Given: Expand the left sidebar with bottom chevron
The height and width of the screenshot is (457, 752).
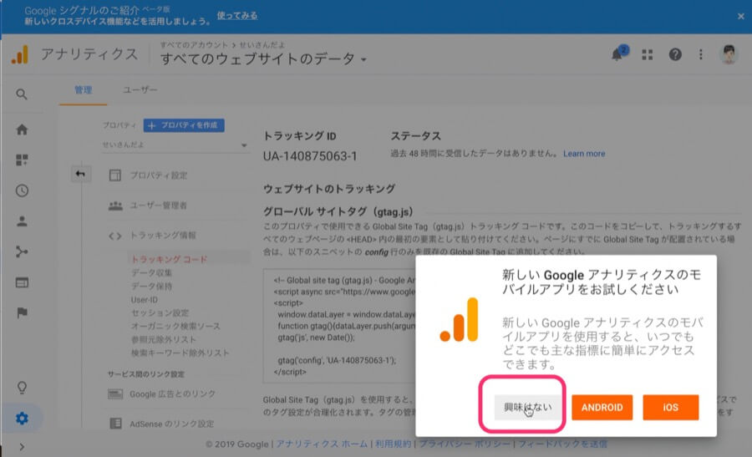Looking at the screenshot, I should point(22,447).
